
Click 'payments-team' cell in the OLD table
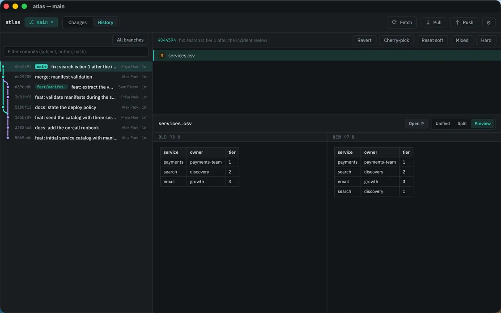click(x=206, y=162)
